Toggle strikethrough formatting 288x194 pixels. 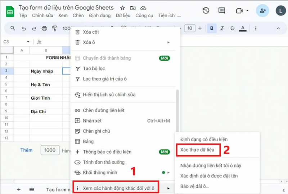point(232,28)
